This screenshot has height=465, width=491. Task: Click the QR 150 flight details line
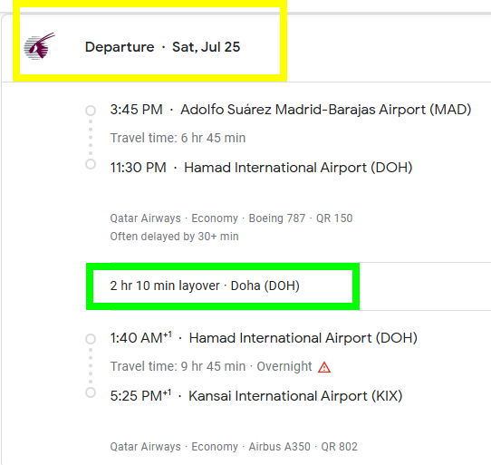[x=231, y=218]
